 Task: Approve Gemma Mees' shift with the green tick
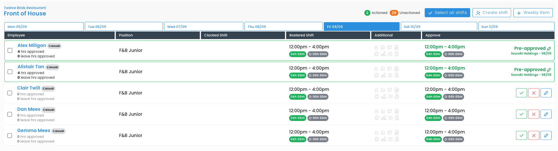[x=521, y=136]
